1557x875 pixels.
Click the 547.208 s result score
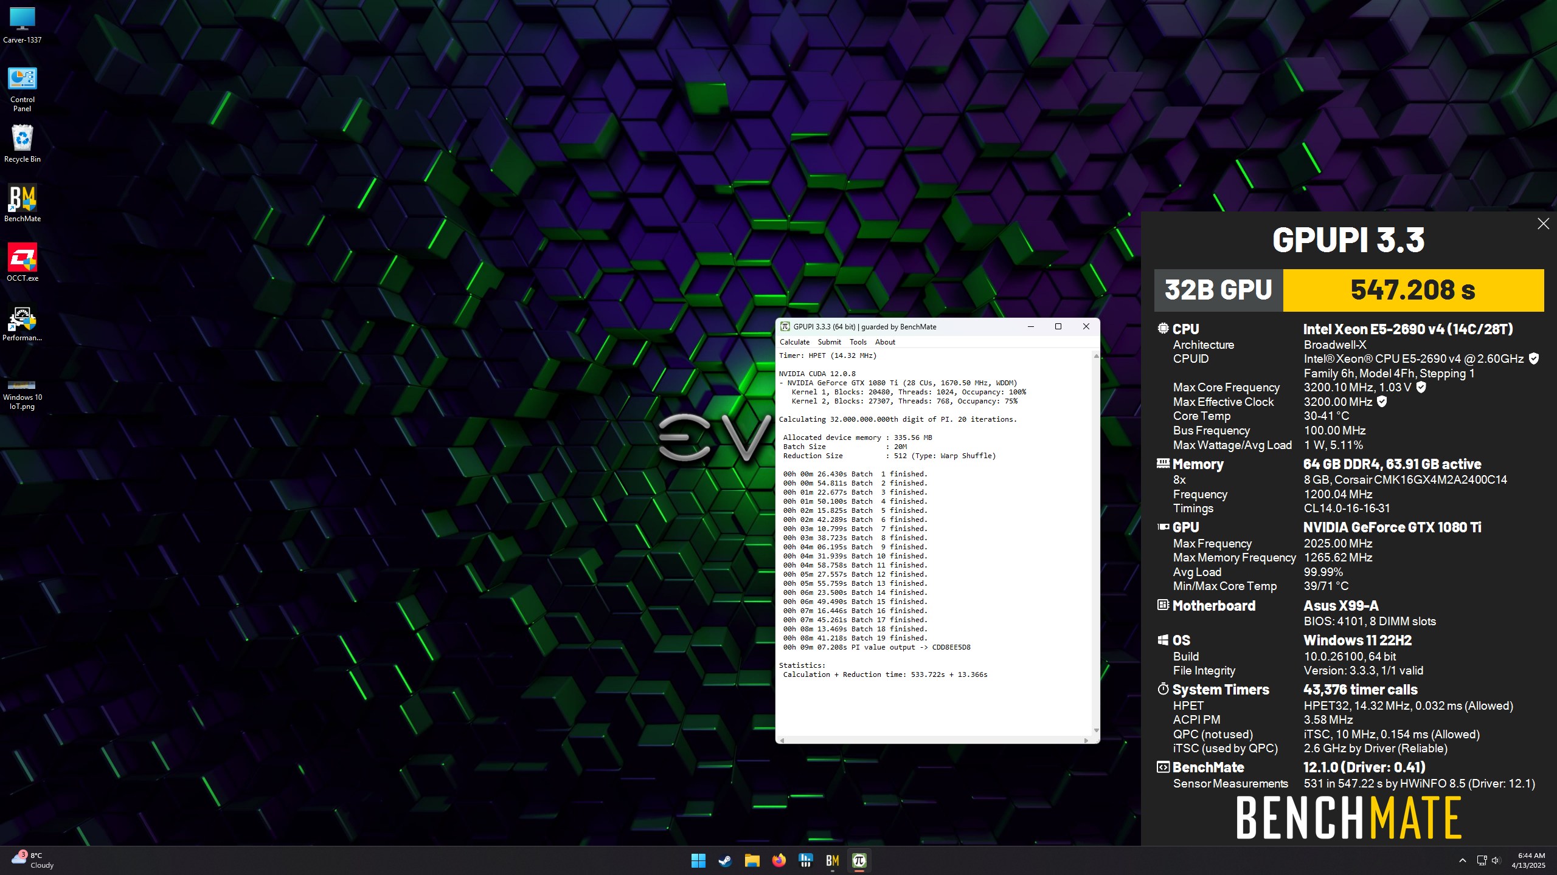pyautogui.click(x=1413, y=290)
